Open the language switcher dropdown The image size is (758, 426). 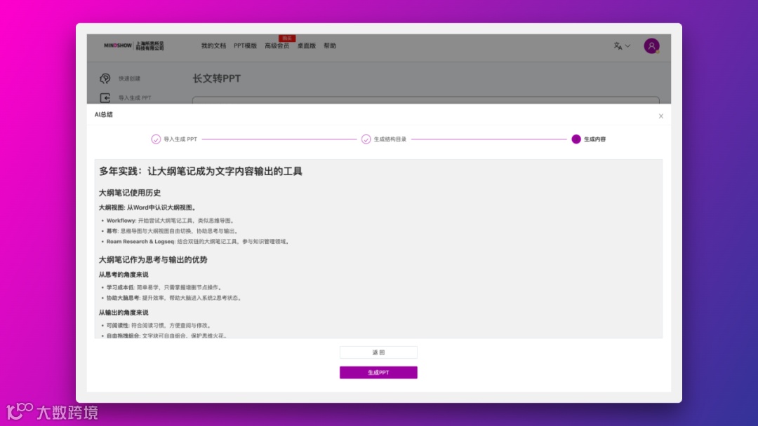622,46
